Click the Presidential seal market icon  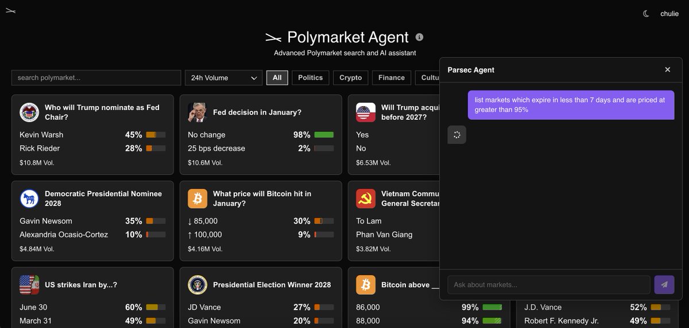[x=197, y=284]
